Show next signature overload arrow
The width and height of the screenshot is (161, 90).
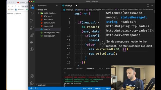102,46
